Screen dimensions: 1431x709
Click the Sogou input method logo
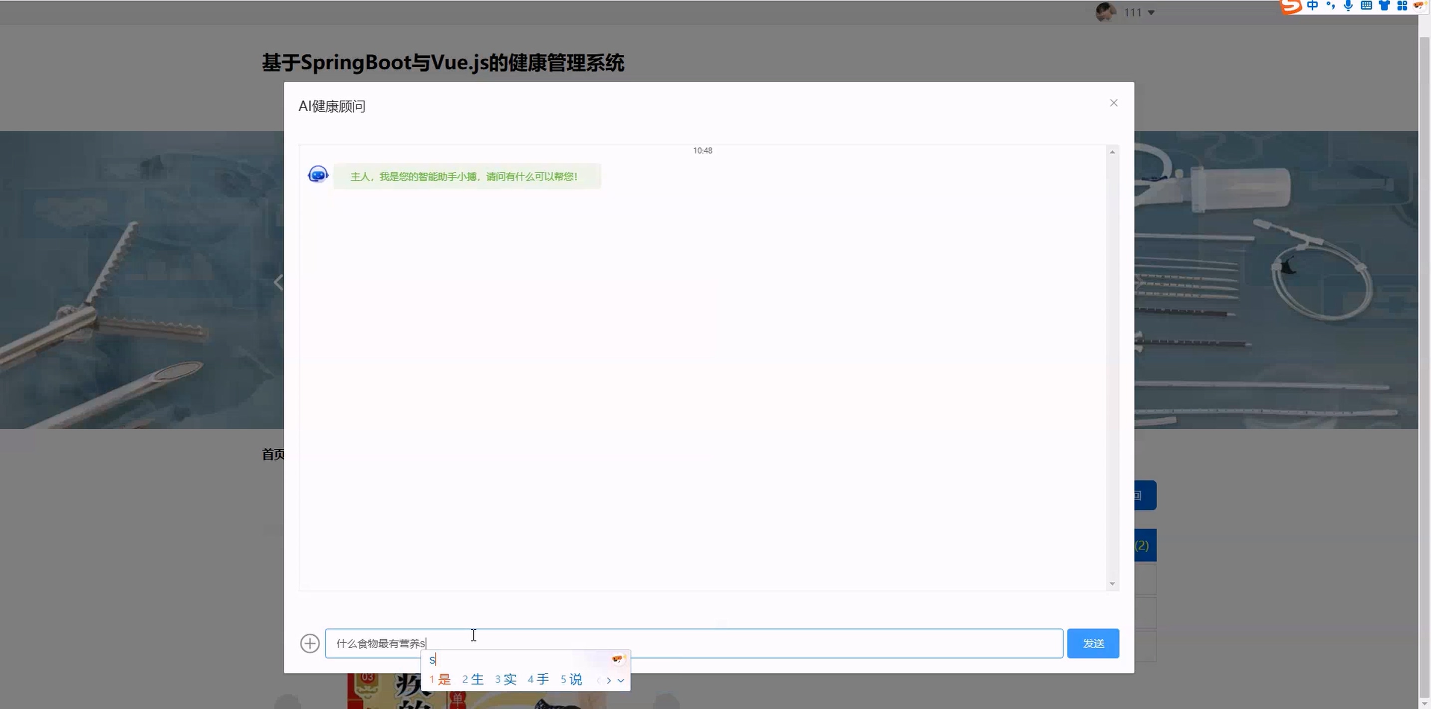(1292, 6)
